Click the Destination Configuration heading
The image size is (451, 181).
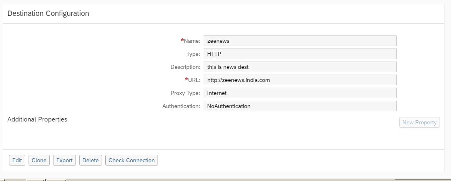pyautogui.click(x=48, y=13)
